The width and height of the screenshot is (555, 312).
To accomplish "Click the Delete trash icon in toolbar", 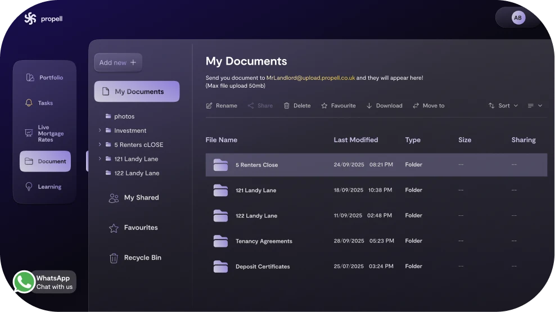I will point(287,106).
